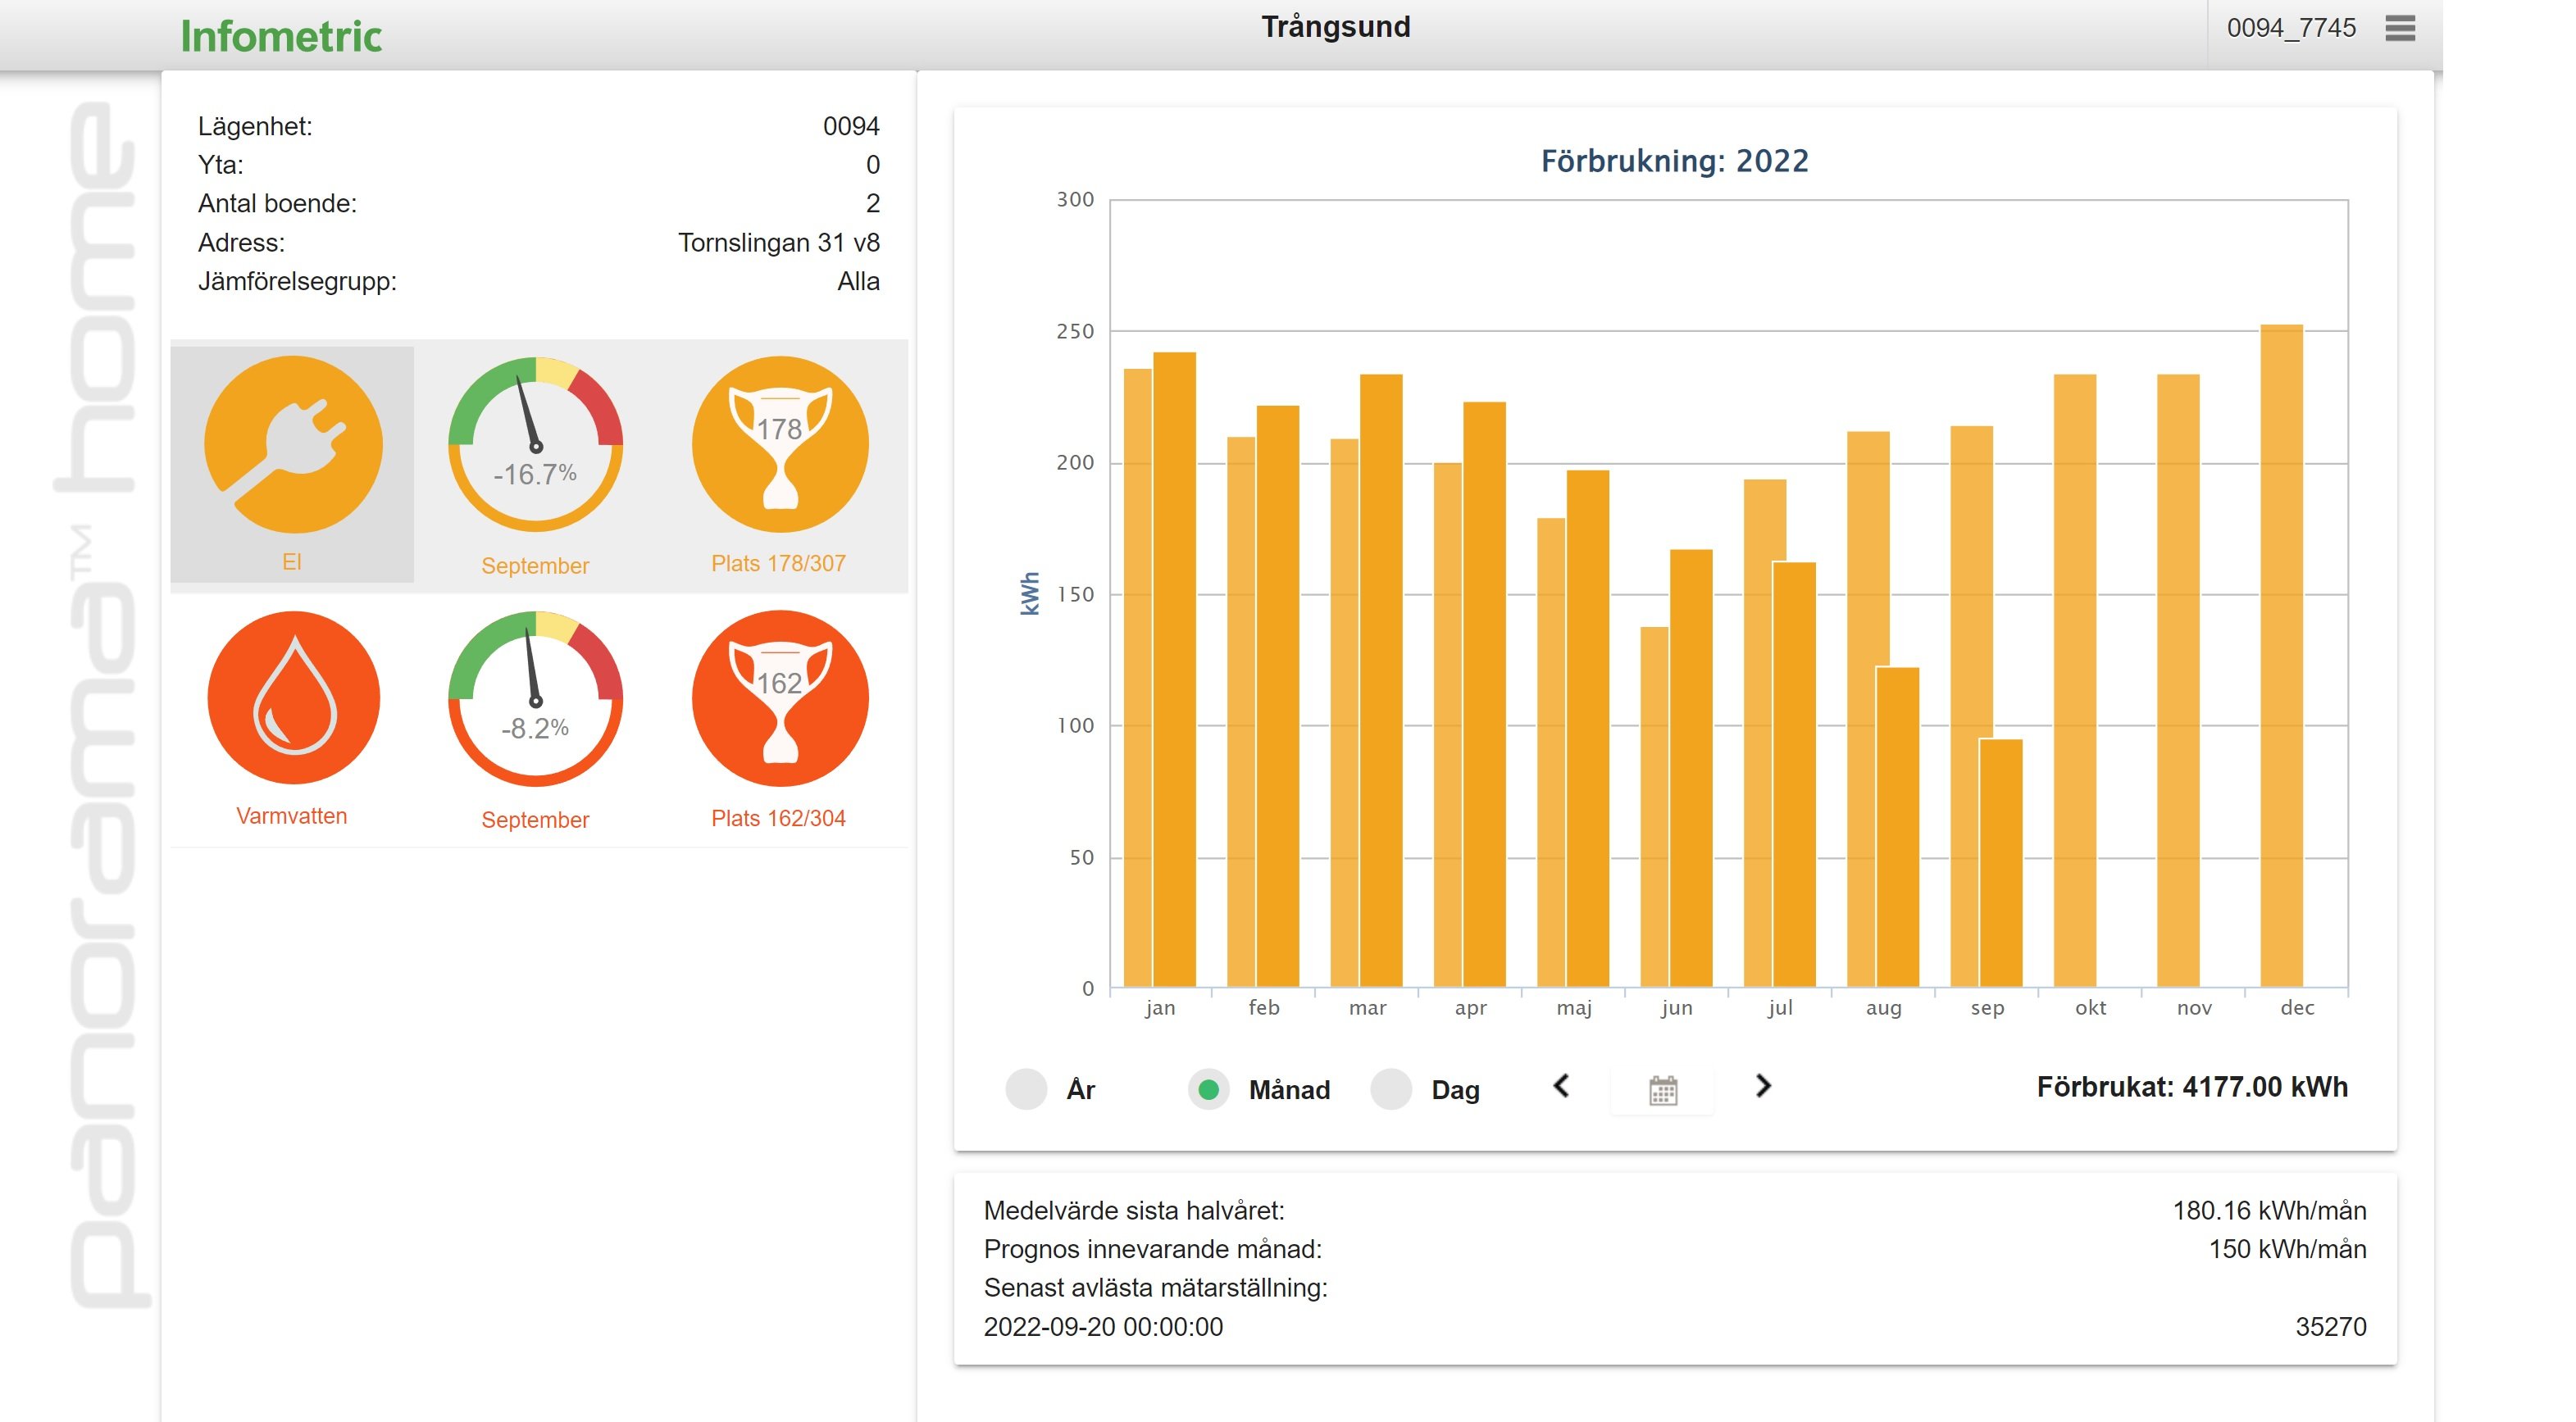This screenshot has height=1422, width=2576.
Task: Select the Månad radio button
Action: coord(1208,1089)
